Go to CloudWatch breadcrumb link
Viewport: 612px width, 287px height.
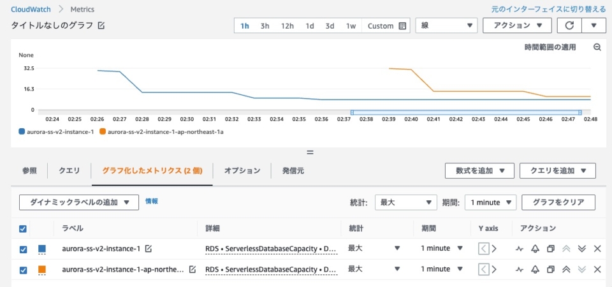point(31,9)
